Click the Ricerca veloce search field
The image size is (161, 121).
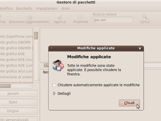[113, 20]
